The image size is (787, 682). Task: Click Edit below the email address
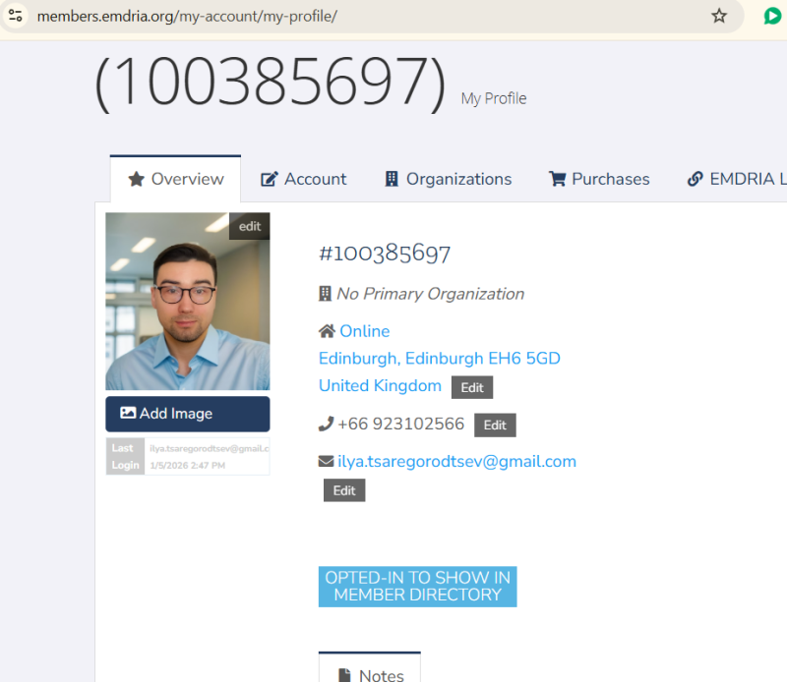(344, 490)
